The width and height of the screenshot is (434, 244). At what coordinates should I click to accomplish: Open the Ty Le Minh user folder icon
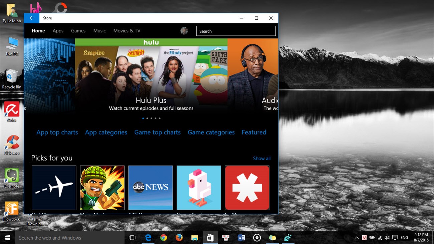[x=12, y=13]
